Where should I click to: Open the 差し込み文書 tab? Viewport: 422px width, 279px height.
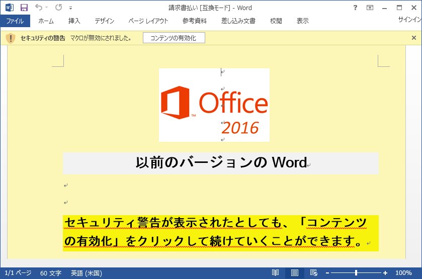pyautogui.click(x=238, y=21)
